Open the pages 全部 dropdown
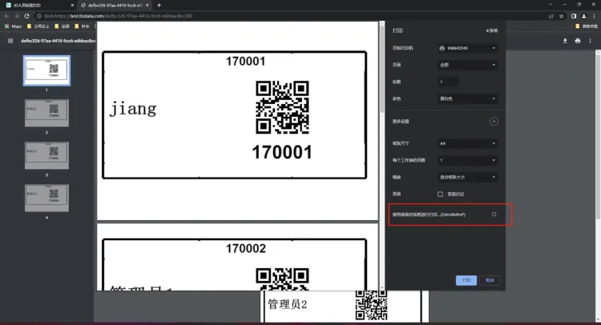 click(468, 65)
